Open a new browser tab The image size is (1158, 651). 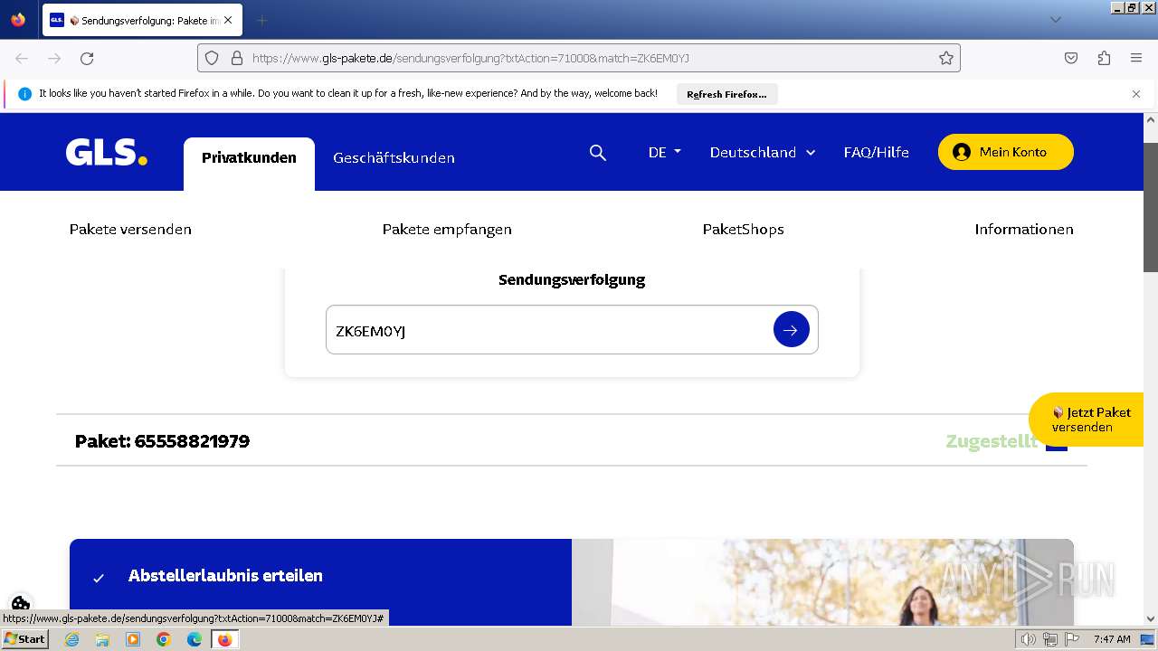(x=261, y=20)
